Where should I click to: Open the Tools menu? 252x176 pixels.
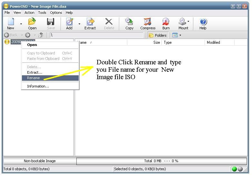click(42, 13)
